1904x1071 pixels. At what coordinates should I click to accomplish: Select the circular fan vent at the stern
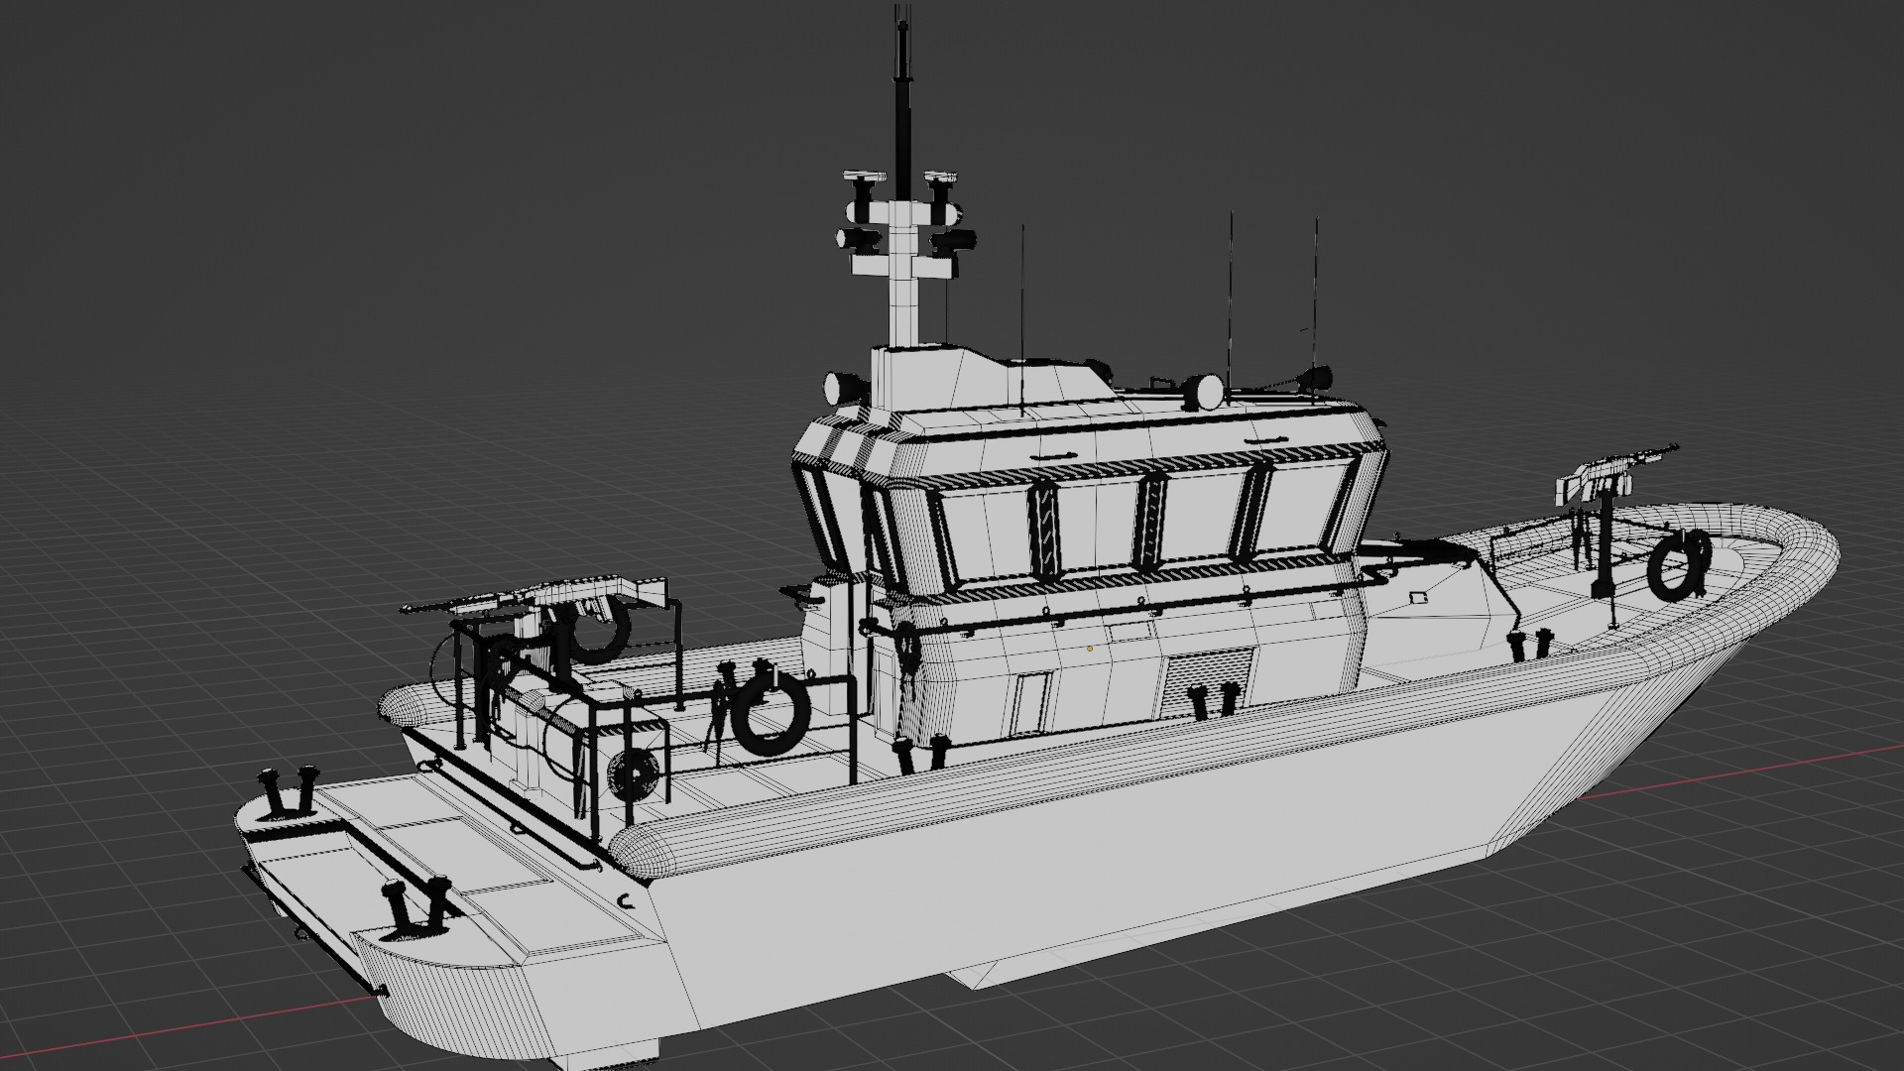(634, 773)
